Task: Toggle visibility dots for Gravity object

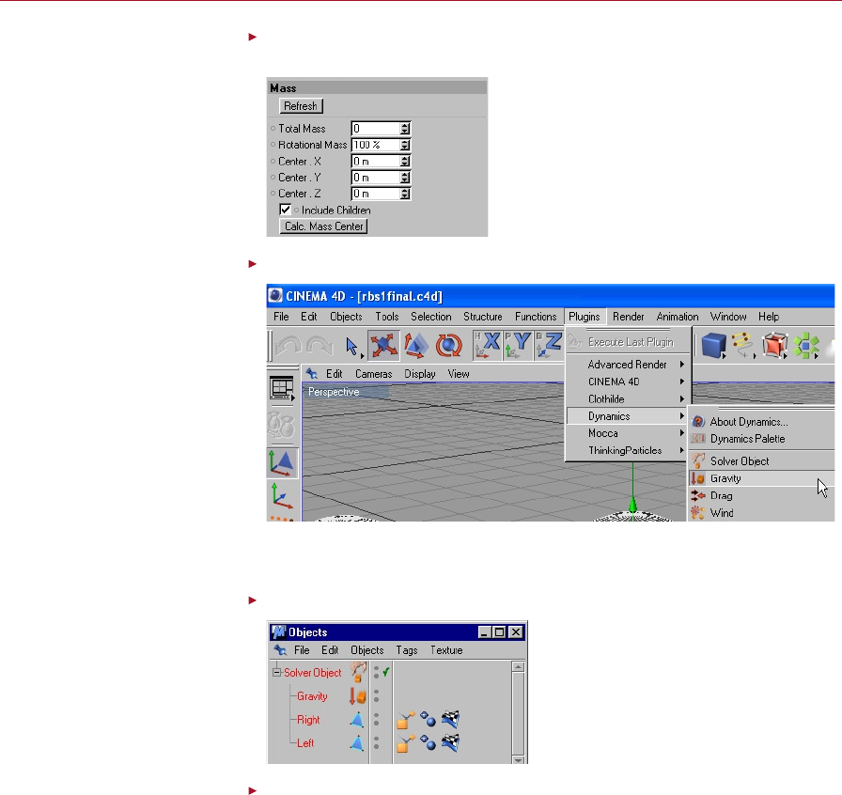Action: (377, 696)
